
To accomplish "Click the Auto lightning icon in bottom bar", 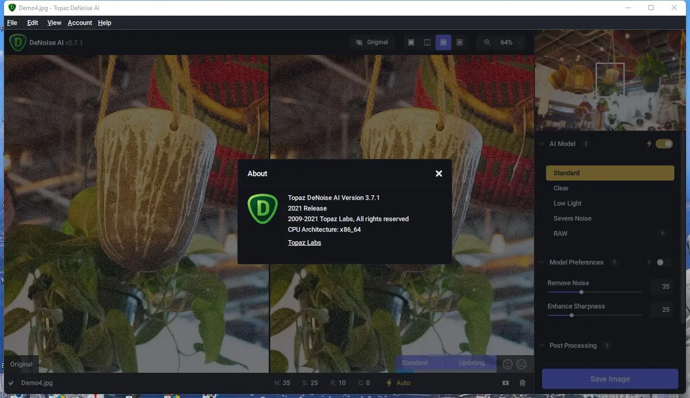I will (389, 383).
